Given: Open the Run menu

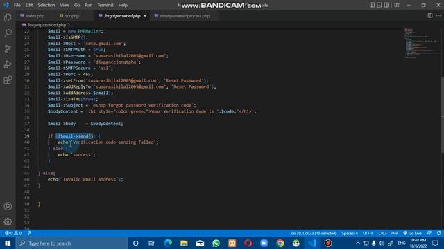Looking at the screenshot, I should coord(88,5).
